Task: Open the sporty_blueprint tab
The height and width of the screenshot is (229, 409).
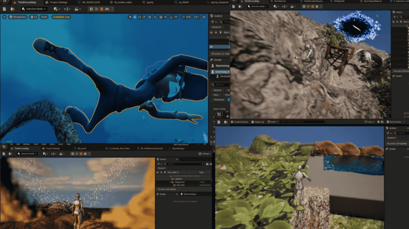Action: coord(217,3)
